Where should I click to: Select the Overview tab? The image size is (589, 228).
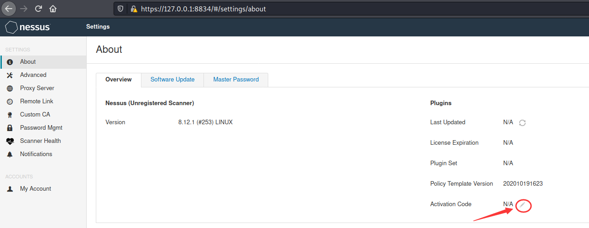(119, 80)
